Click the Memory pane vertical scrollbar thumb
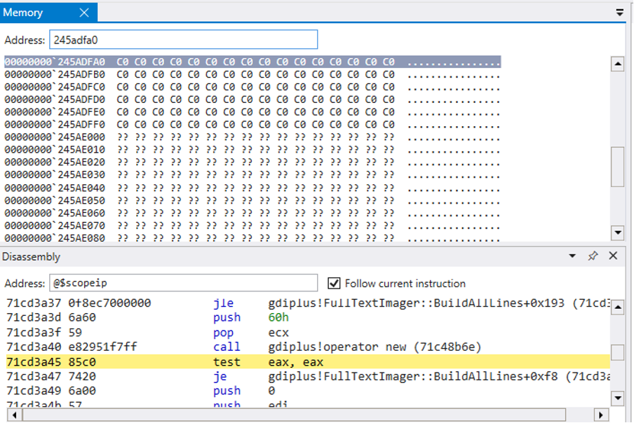This screenshot has height=423, width=634. tap(617, 167)
